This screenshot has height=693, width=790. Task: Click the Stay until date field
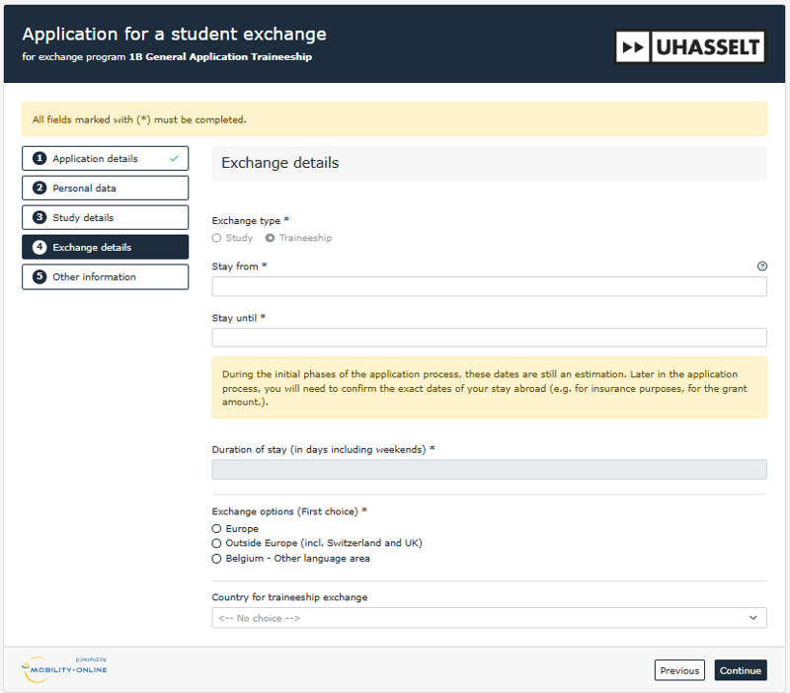coord(489,338)
